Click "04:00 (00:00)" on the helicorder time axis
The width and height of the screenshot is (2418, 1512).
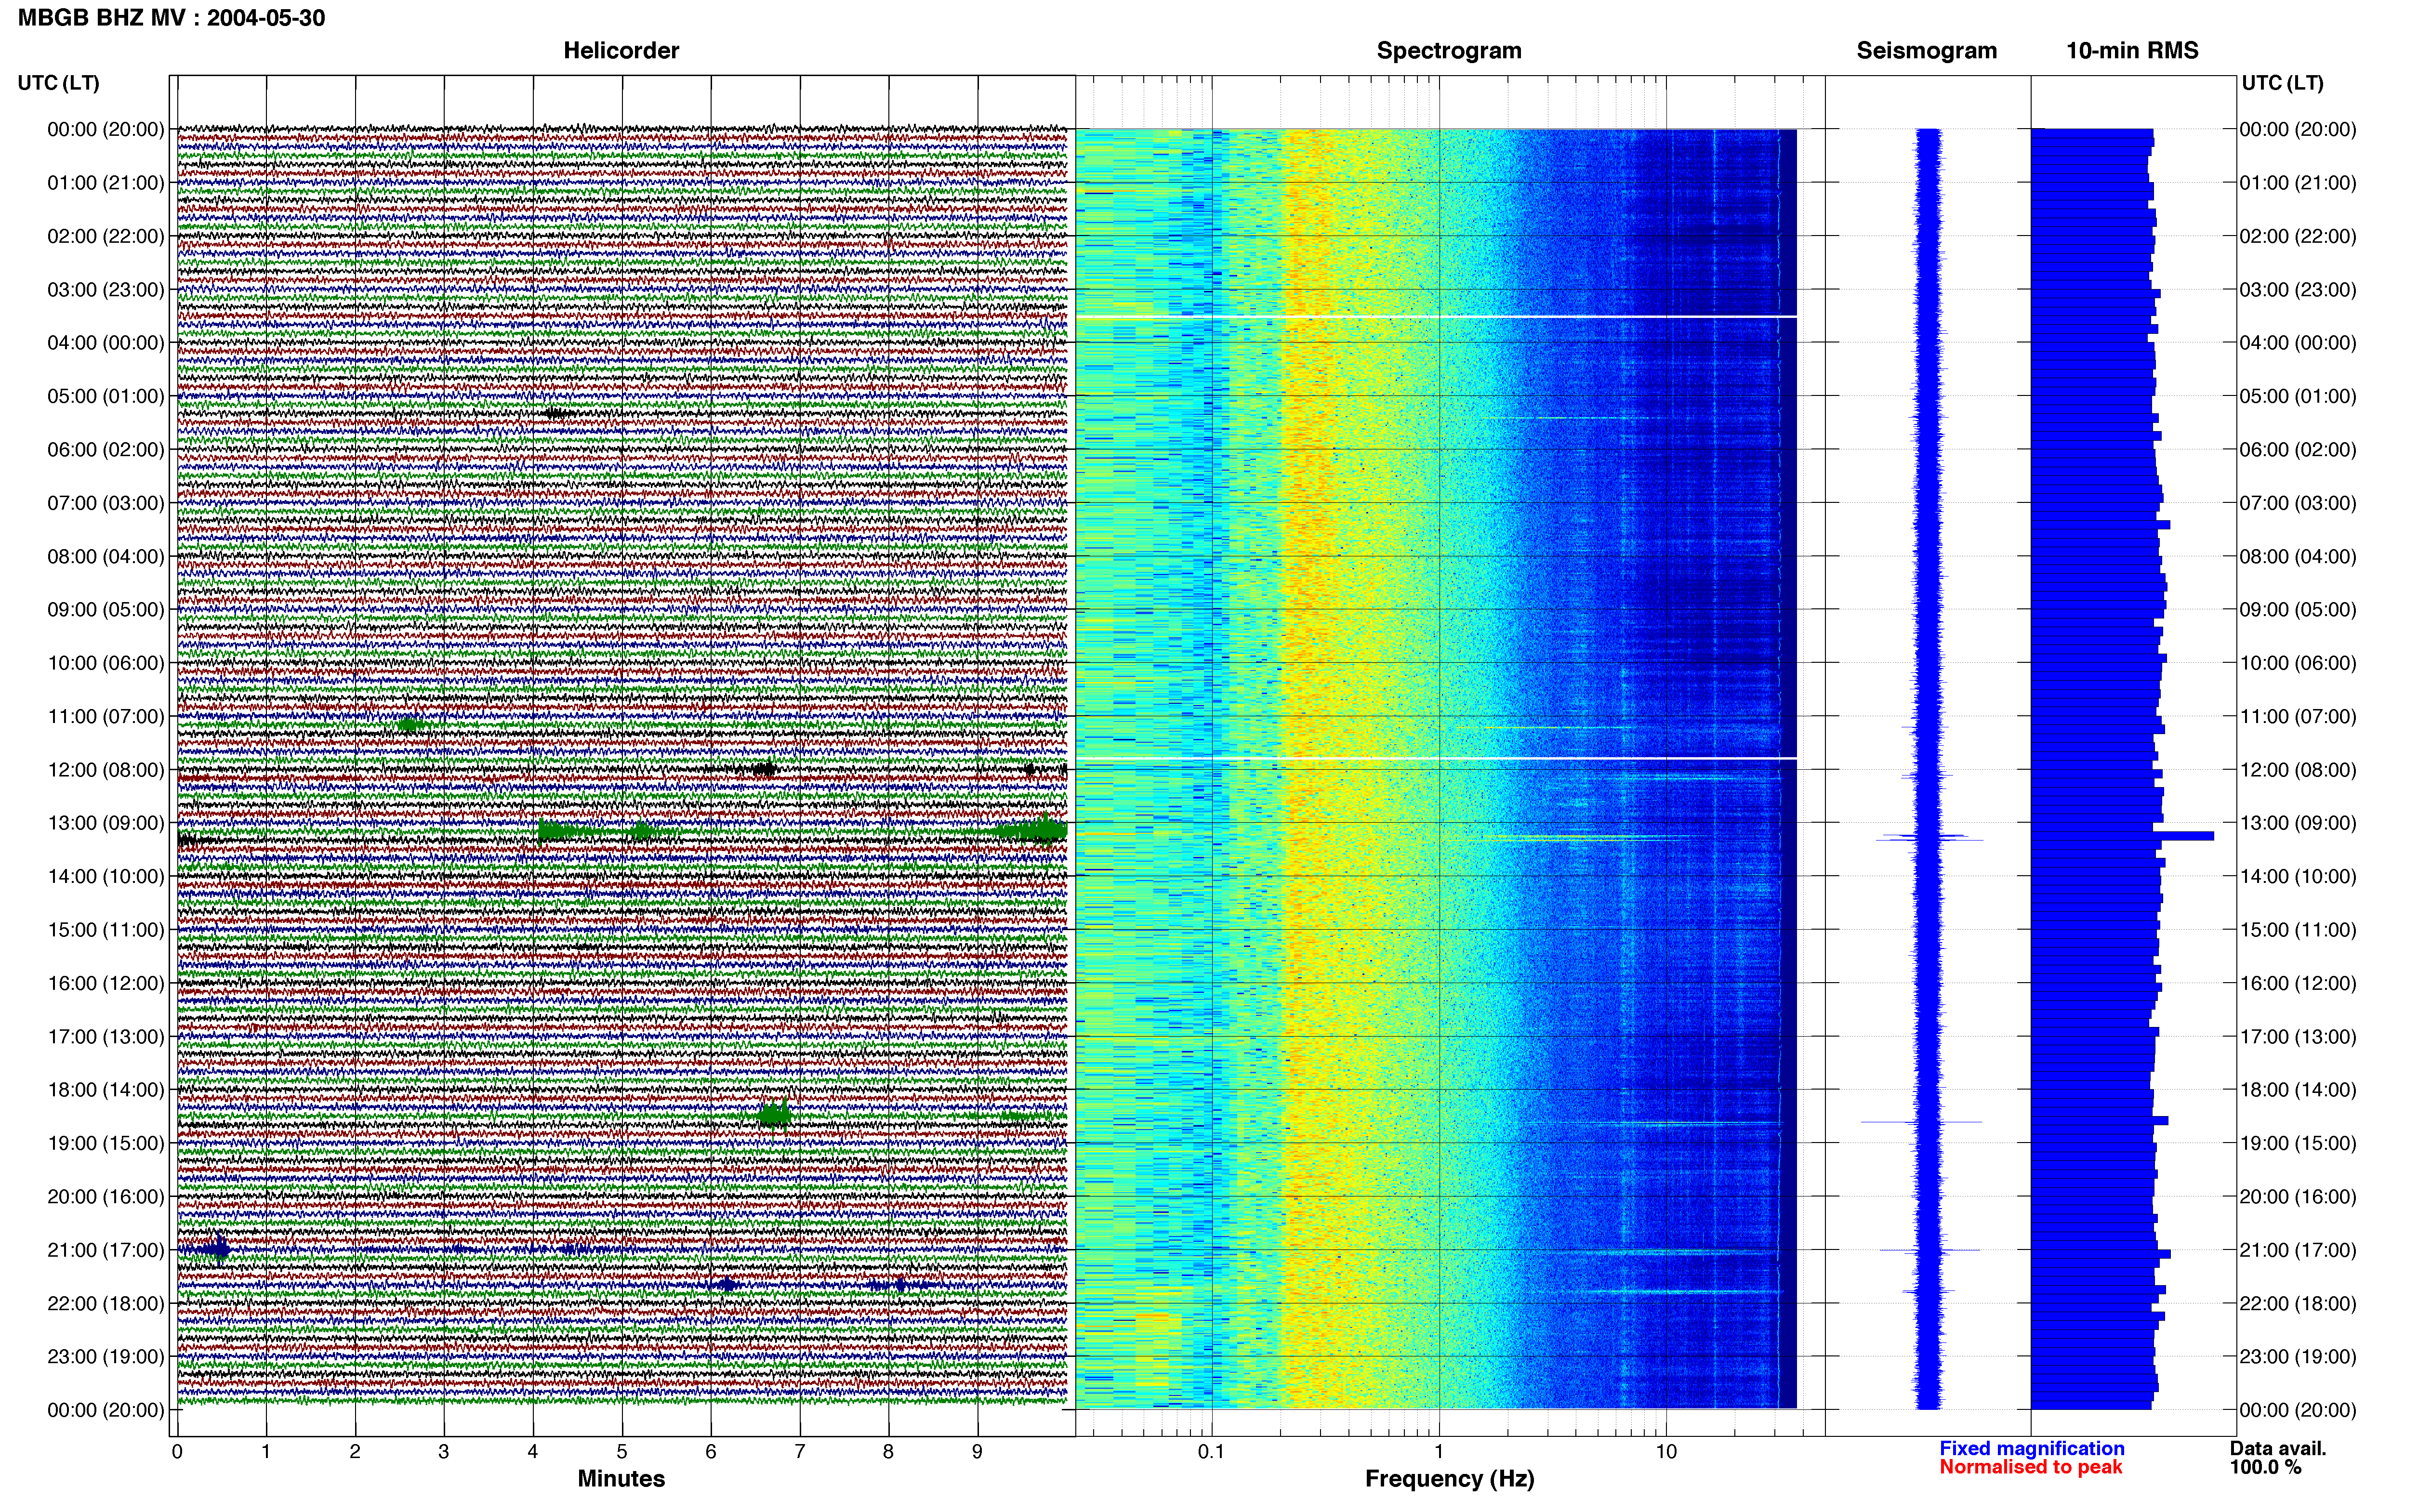106,343
